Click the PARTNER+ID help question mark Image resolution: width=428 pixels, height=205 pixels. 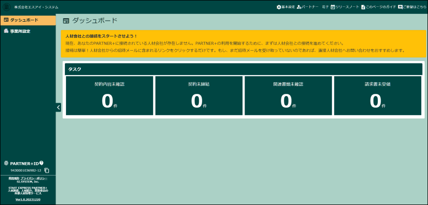click(x=41, y=163)
